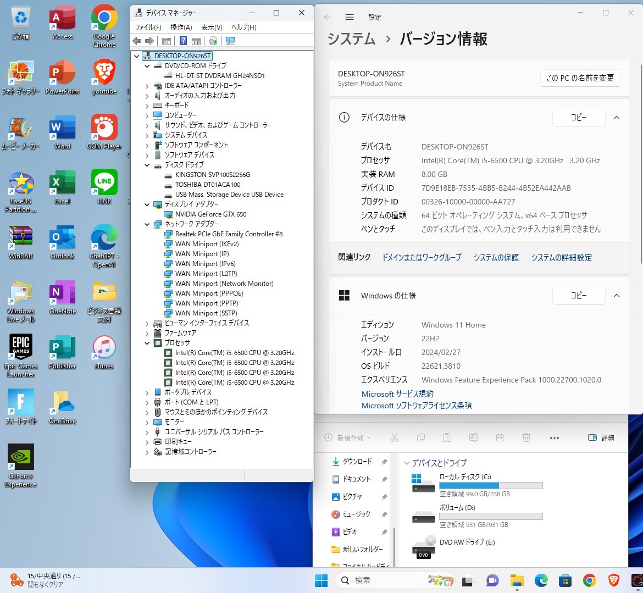Collapse the Windows の仕様 section chevron
Viewport: 643px width, 593px height.
click(x=616, y=296)
